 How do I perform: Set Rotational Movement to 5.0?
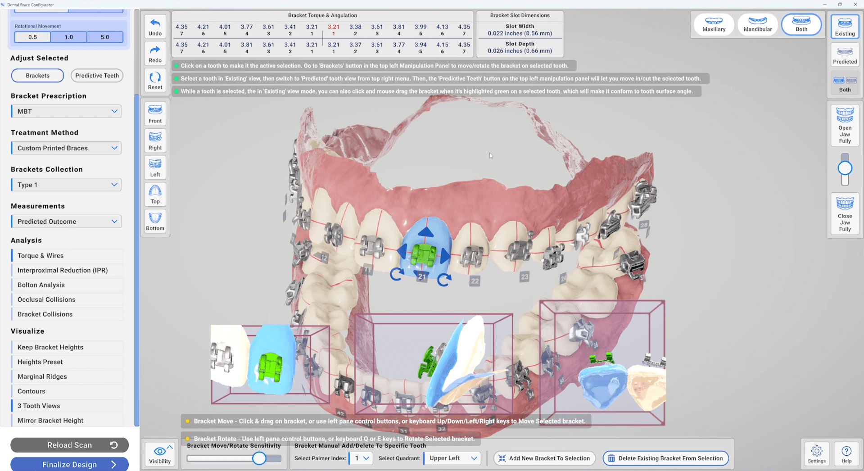(105, 37)
